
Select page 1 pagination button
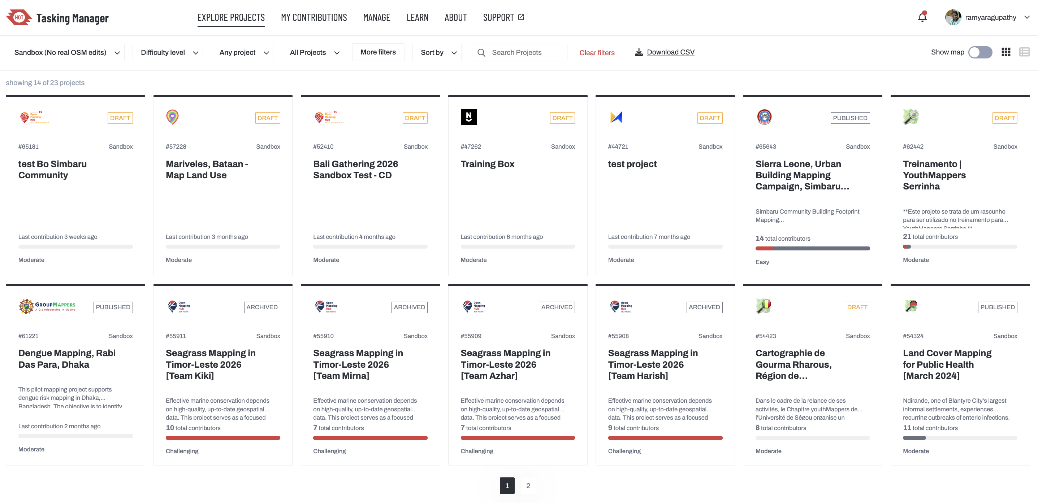tap(507, 486)
